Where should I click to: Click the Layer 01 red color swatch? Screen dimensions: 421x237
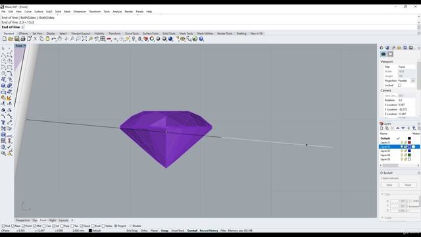(409, 142)
